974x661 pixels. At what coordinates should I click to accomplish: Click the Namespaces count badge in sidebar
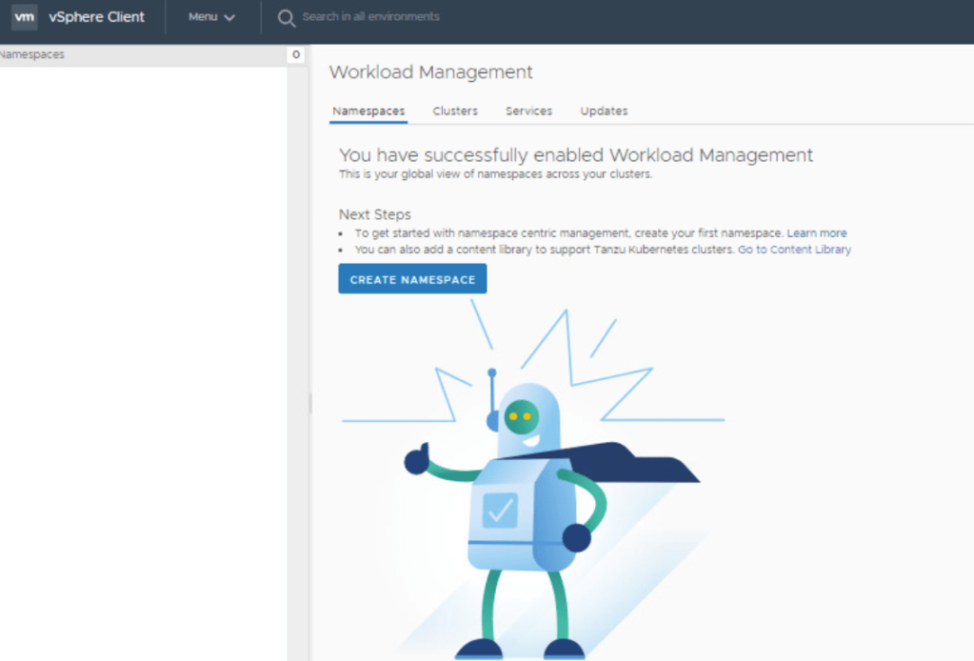296,55
